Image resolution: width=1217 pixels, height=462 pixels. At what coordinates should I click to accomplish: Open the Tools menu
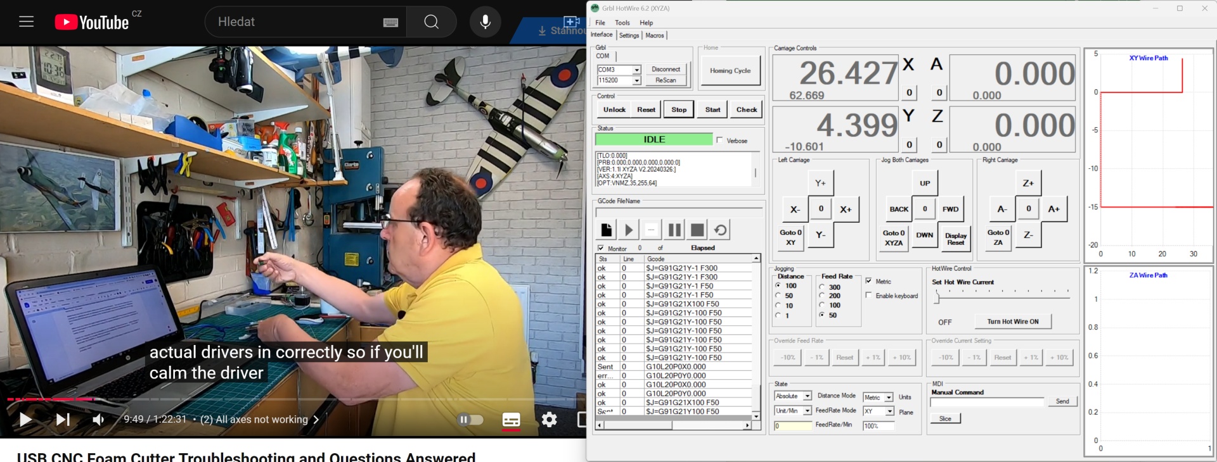(622, 23)
